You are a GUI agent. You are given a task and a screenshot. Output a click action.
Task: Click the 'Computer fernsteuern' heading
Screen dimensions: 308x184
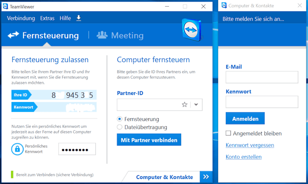click(153, 59)
